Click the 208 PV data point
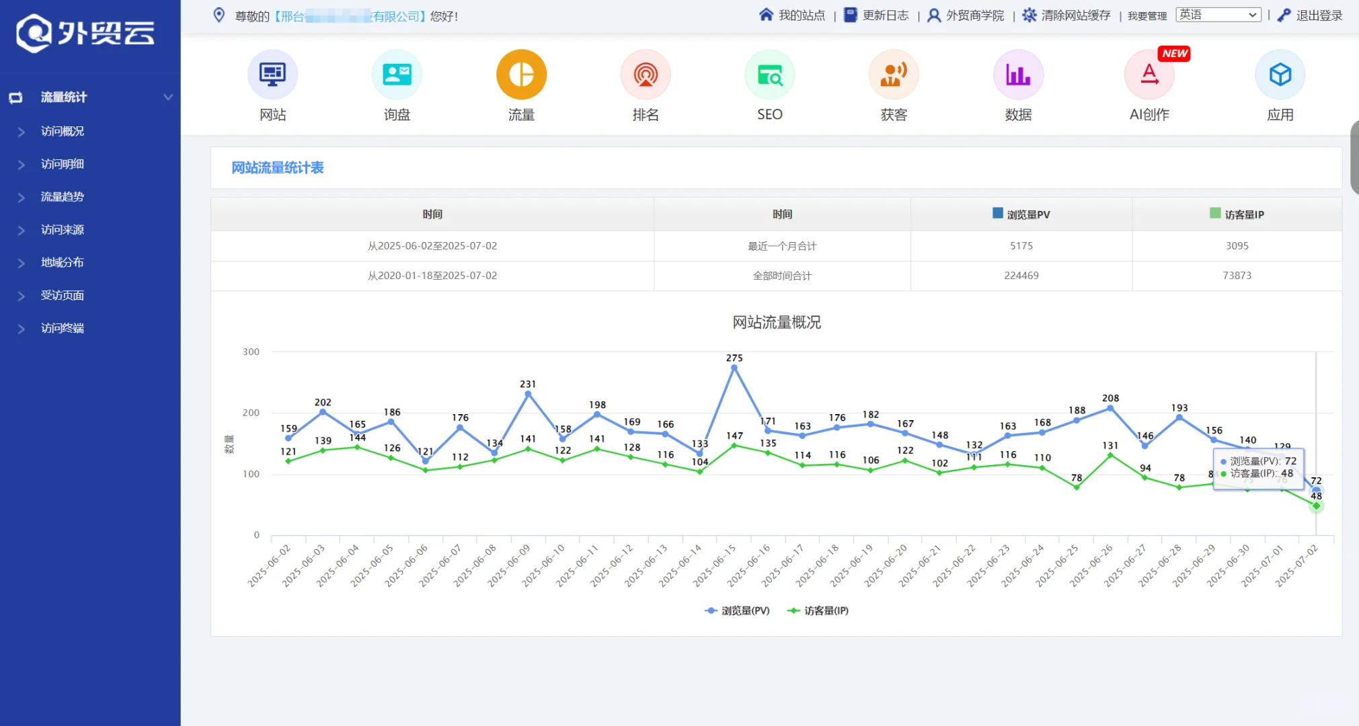The image size is (1359, 726). (1110, 408)
